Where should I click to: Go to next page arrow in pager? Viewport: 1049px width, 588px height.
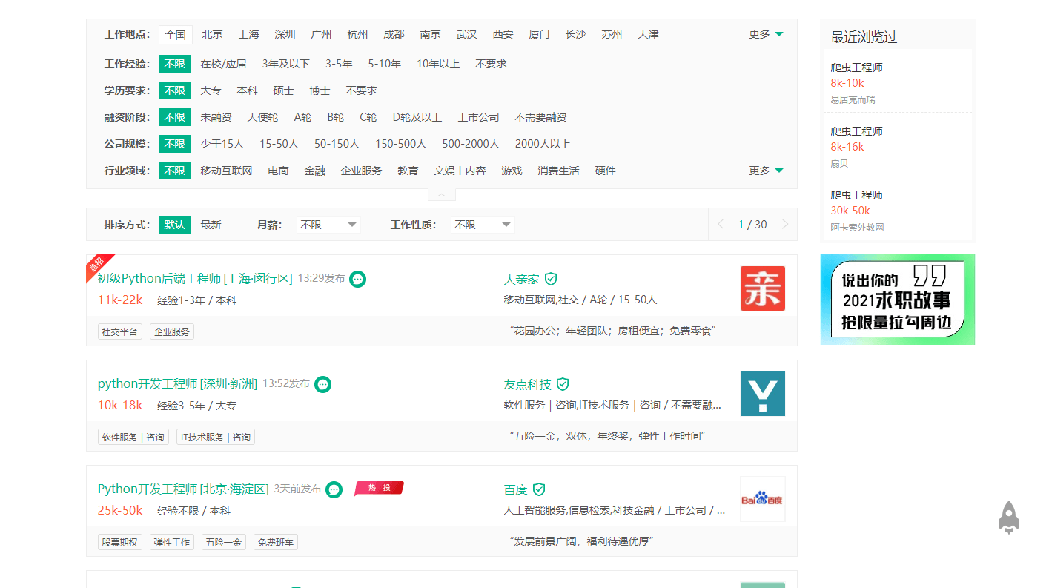[785, 225]
